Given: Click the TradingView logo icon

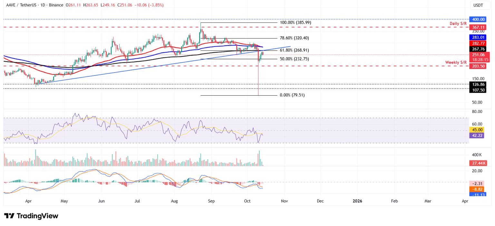Looking at the screenshot, I should pos(9,216).
